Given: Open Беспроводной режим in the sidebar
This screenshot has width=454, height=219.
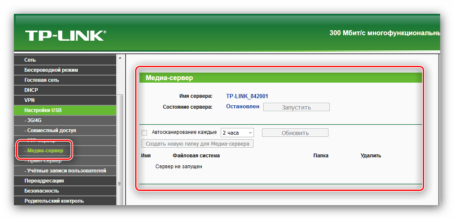Looking at the screenshot, I should click(51, 70).
